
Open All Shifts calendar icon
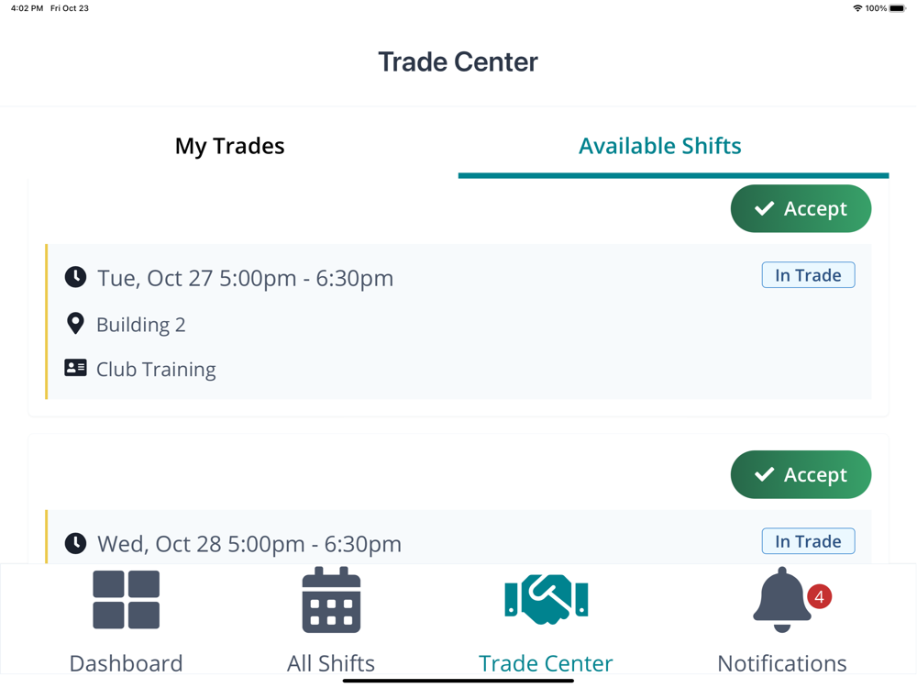click(x=331, y=600)
